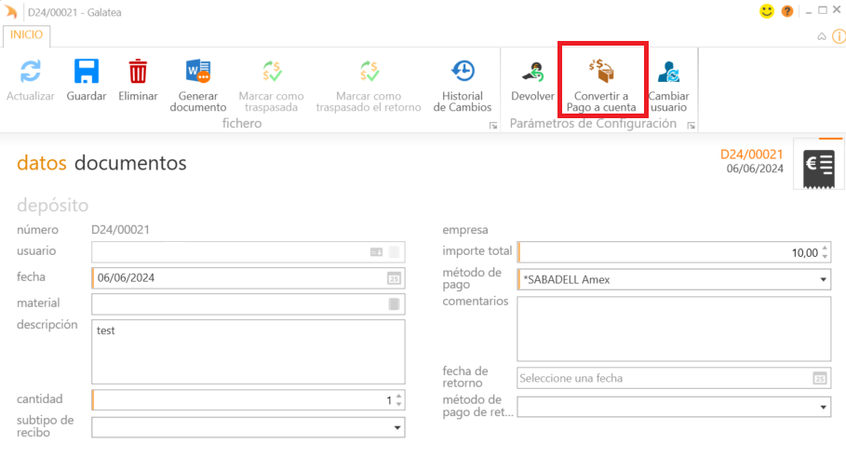
Task: Expand the método de pago dropdown
Action: (x=824, y=279)
